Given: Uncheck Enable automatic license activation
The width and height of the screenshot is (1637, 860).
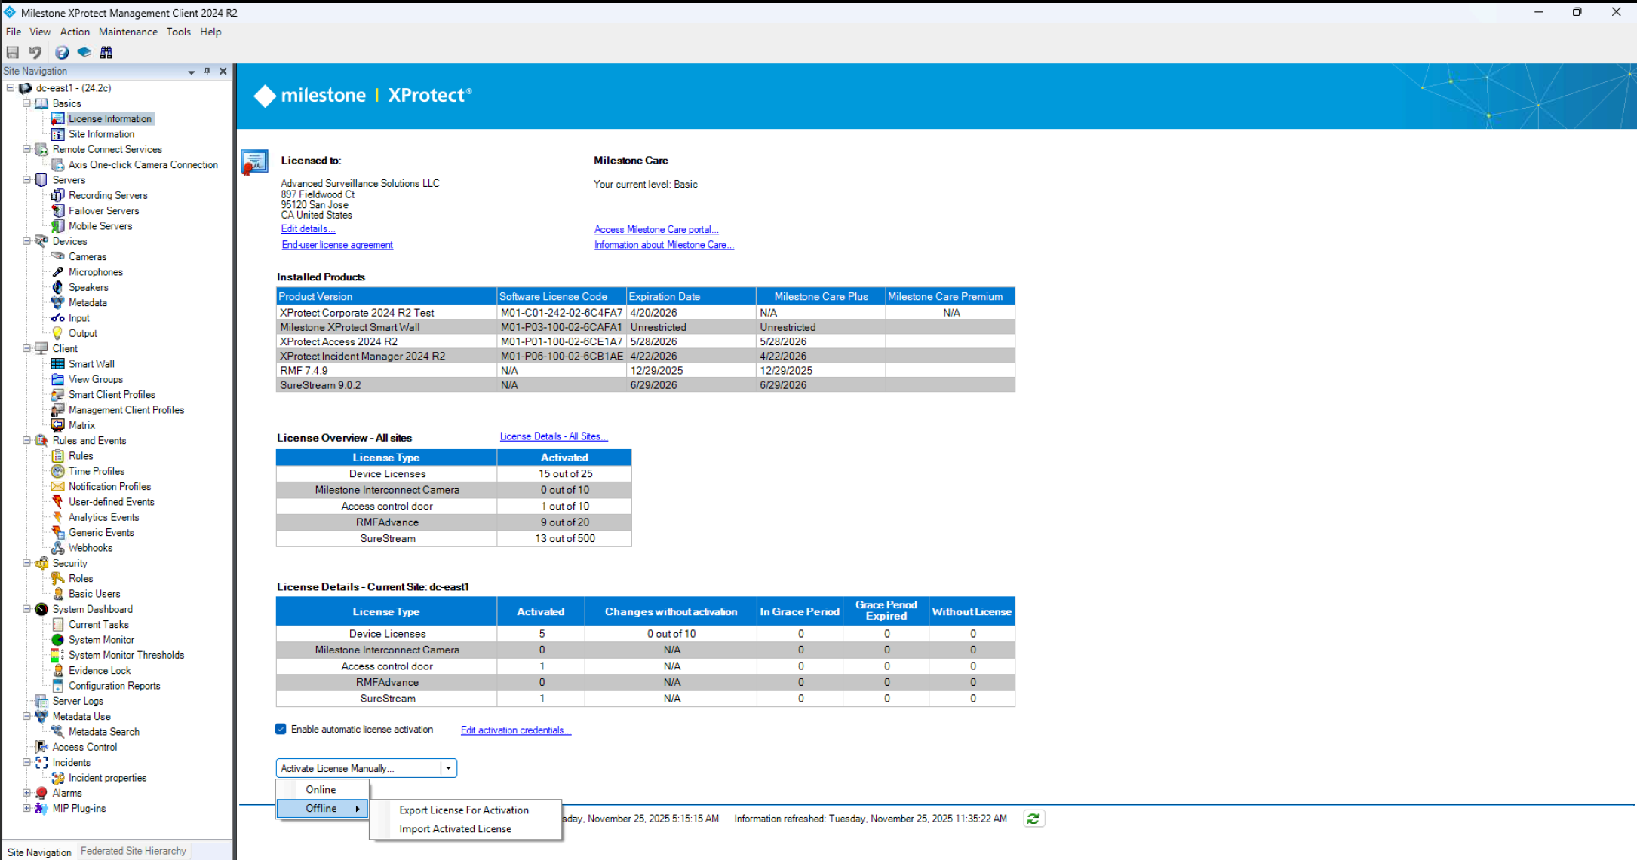Looking at the screenshot, I should coord(281,729).
